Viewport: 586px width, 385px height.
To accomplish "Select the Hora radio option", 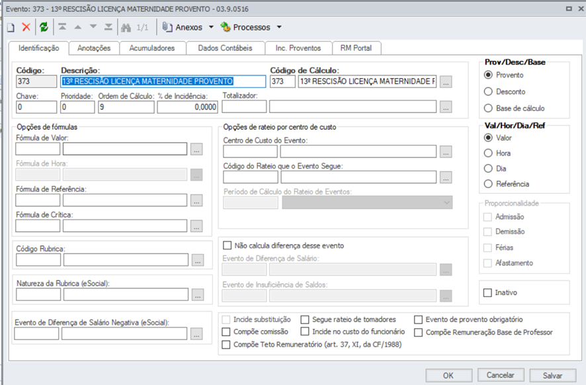I will coord(488,153).
